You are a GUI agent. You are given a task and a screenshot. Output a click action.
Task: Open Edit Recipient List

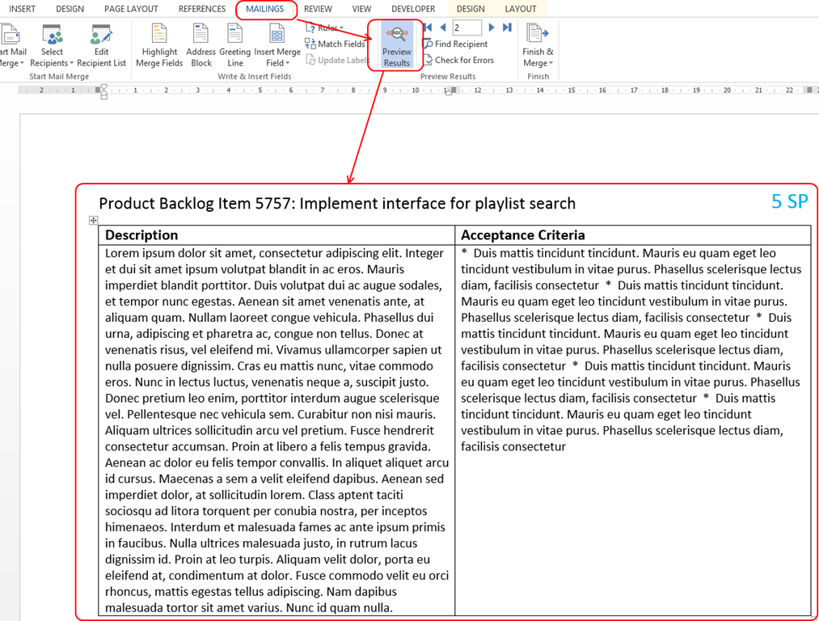click(x=101, y=44)
